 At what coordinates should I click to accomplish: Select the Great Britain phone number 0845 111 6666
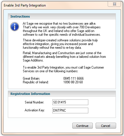pos(73,78)
